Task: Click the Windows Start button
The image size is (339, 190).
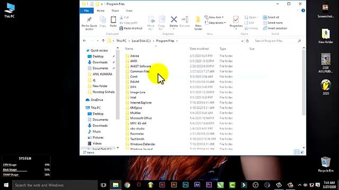Action: (6, 185)
